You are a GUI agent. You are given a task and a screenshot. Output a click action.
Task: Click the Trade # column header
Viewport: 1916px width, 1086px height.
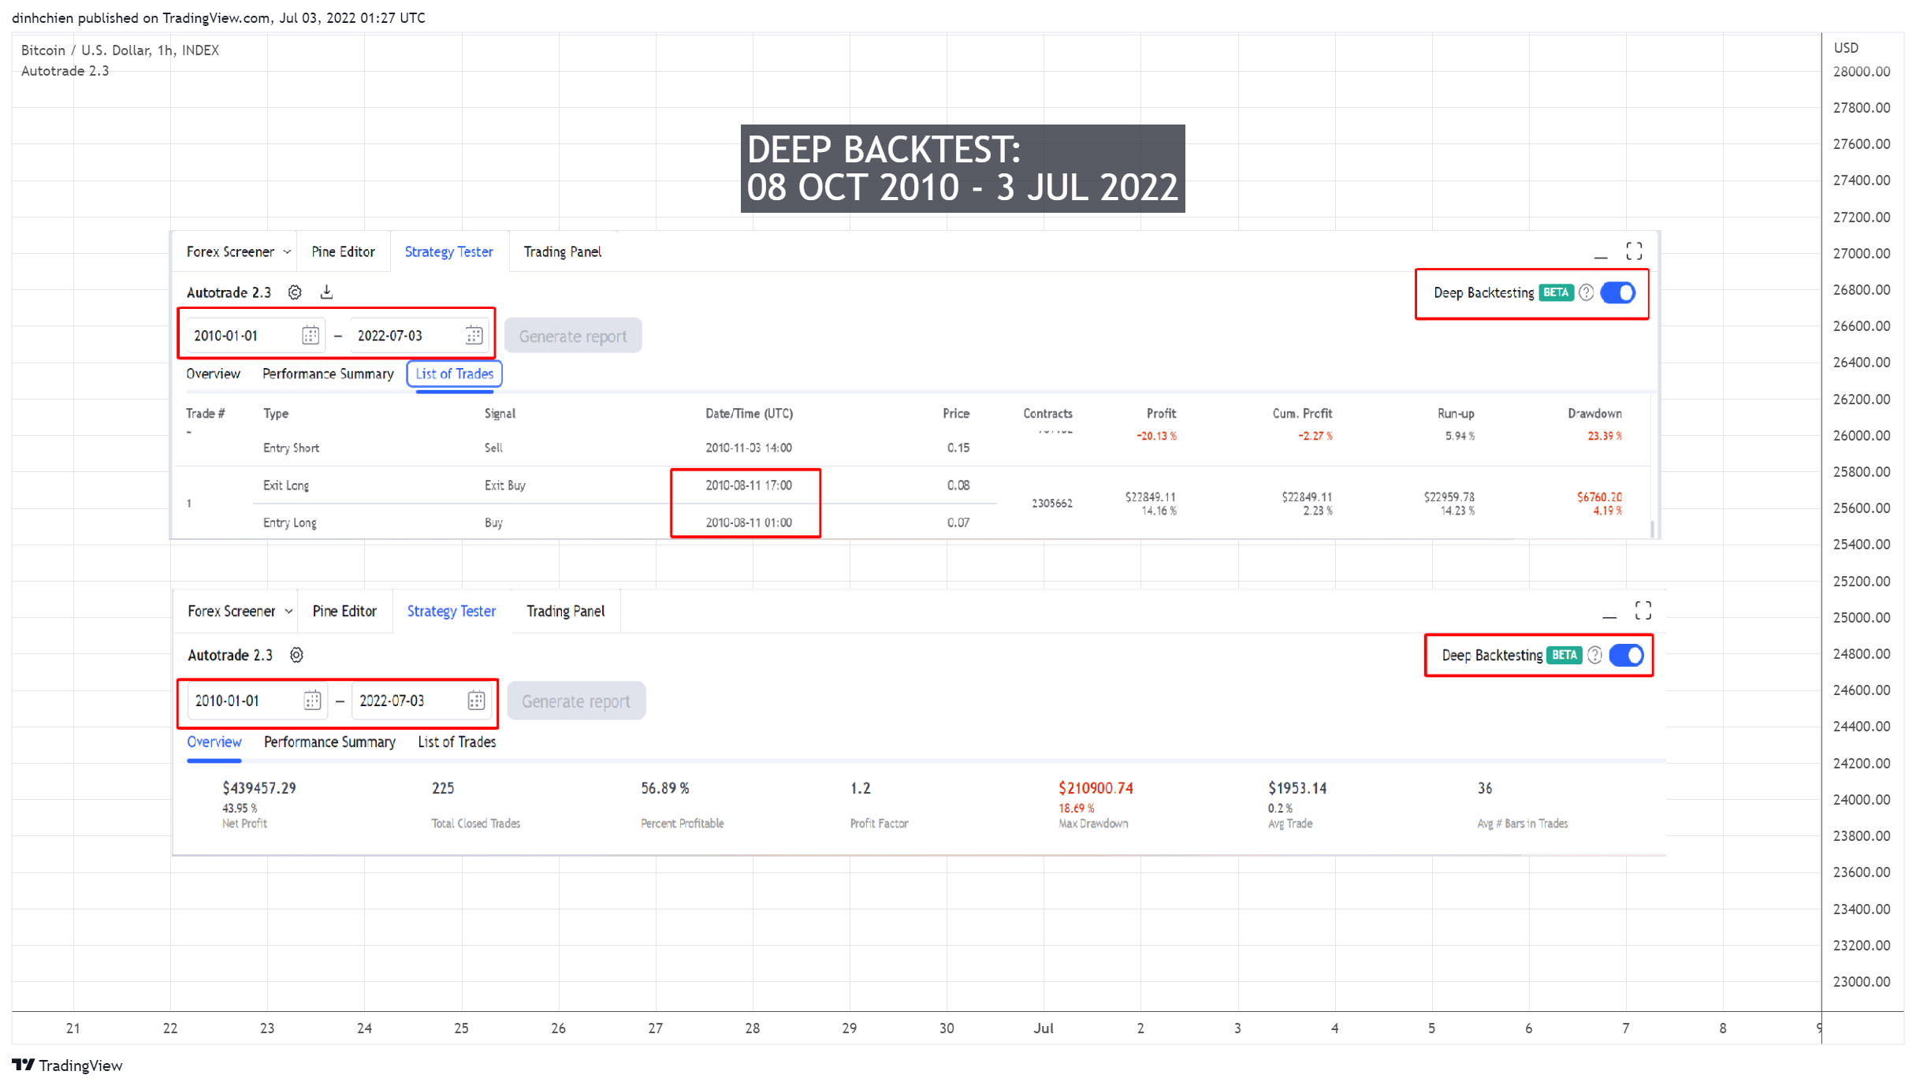pyautogui.click(x=206, y=414)
